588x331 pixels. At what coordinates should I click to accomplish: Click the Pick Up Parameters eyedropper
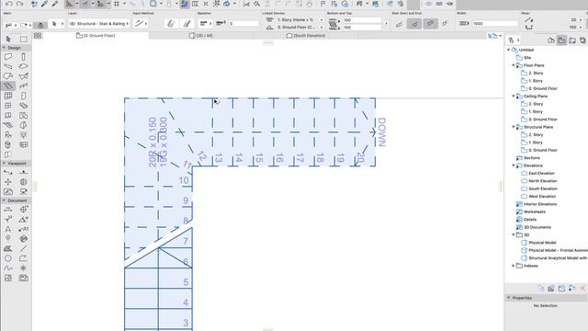click(44, 4)
